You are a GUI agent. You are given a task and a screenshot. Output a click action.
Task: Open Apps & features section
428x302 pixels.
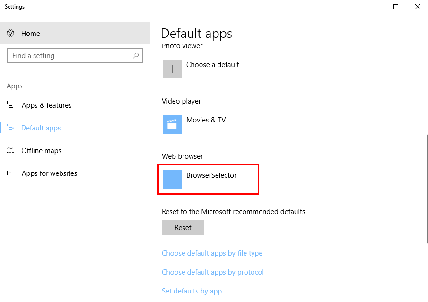pos(75,105)
